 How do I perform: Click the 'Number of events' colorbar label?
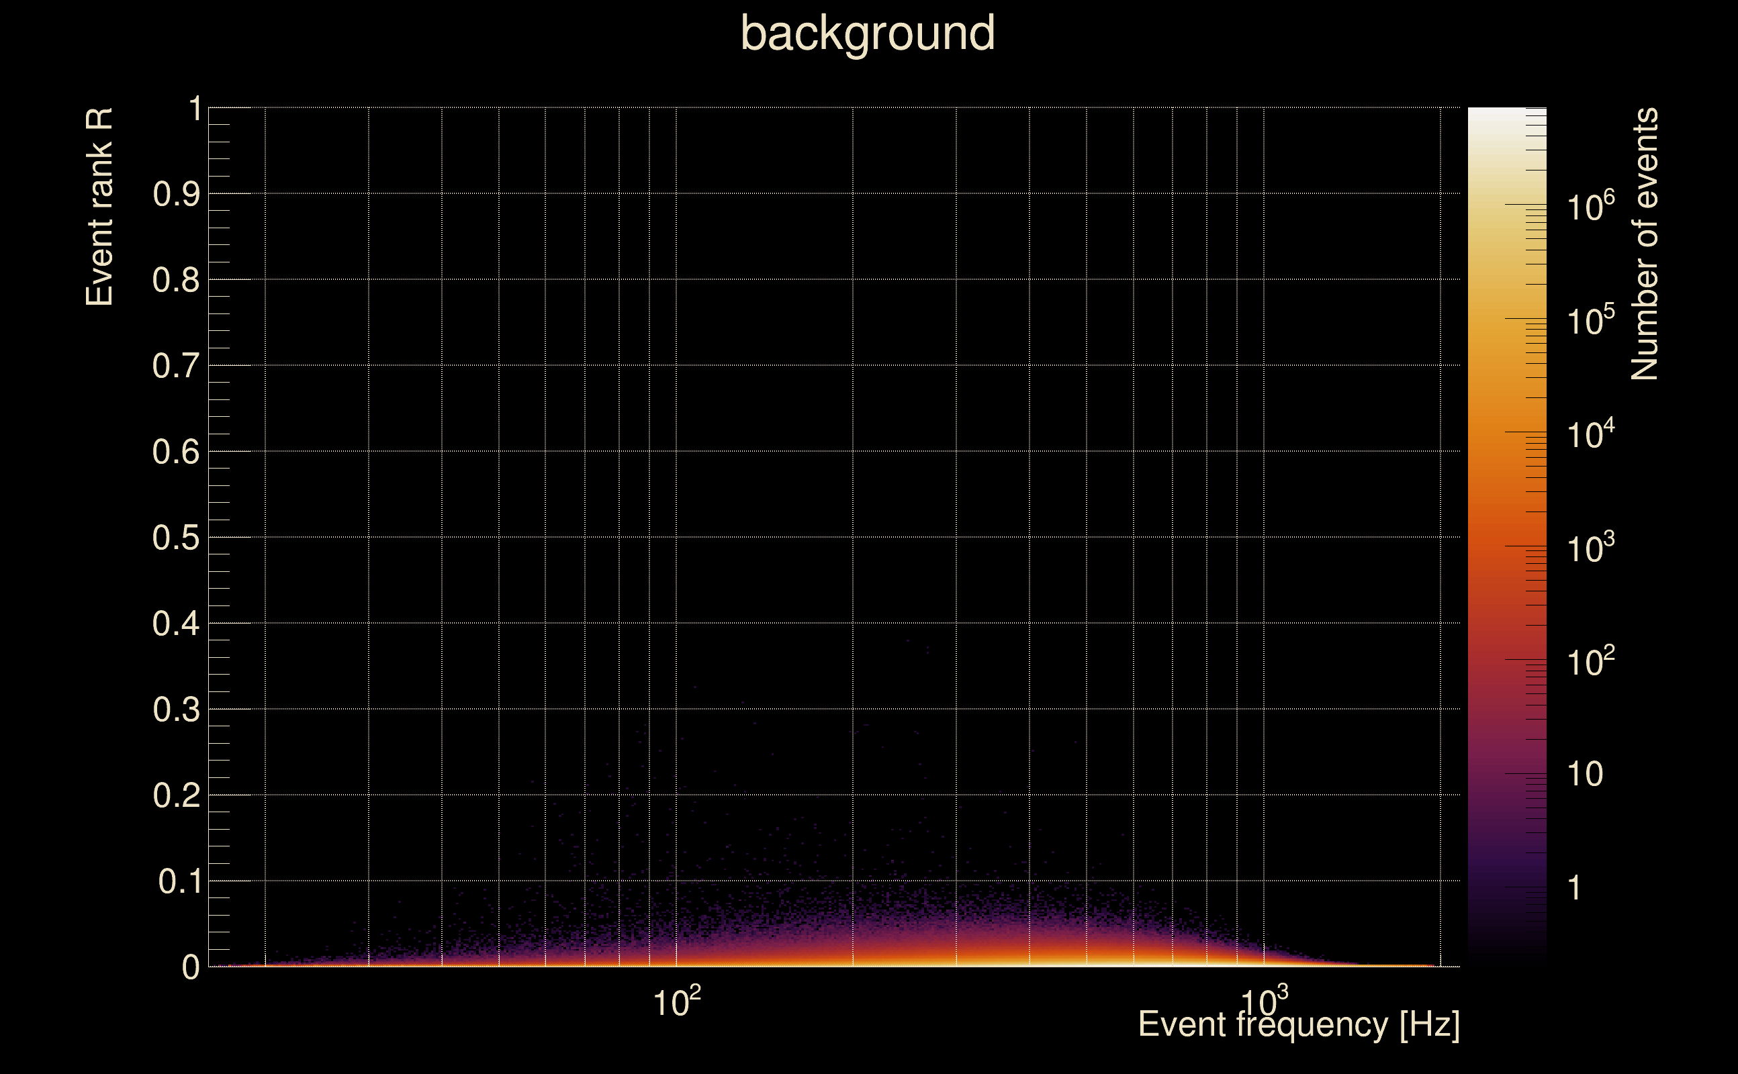coord(1643,244)
